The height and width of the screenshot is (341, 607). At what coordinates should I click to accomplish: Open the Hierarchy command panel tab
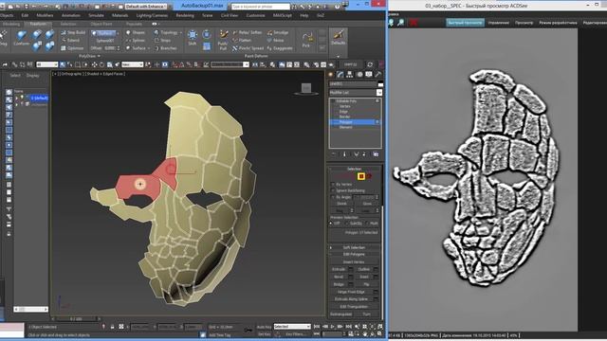point(350,75)
